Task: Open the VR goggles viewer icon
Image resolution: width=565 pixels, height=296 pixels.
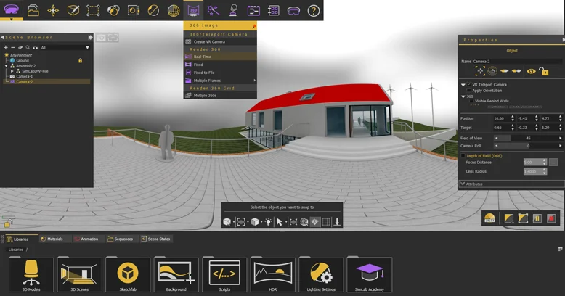Action: click(x=293, y=11)
